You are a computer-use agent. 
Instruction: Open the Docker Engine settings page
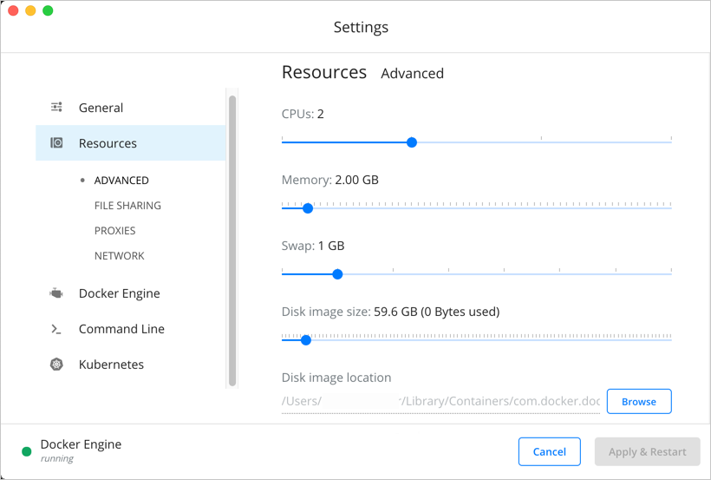119,293
